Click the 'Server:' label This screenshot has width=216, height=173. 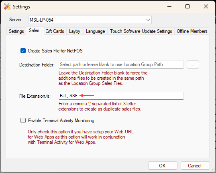click(16, 20)
